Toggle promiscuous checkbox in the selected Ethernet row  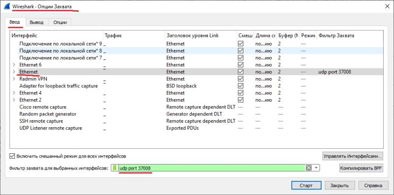click(x=241, y=72)
